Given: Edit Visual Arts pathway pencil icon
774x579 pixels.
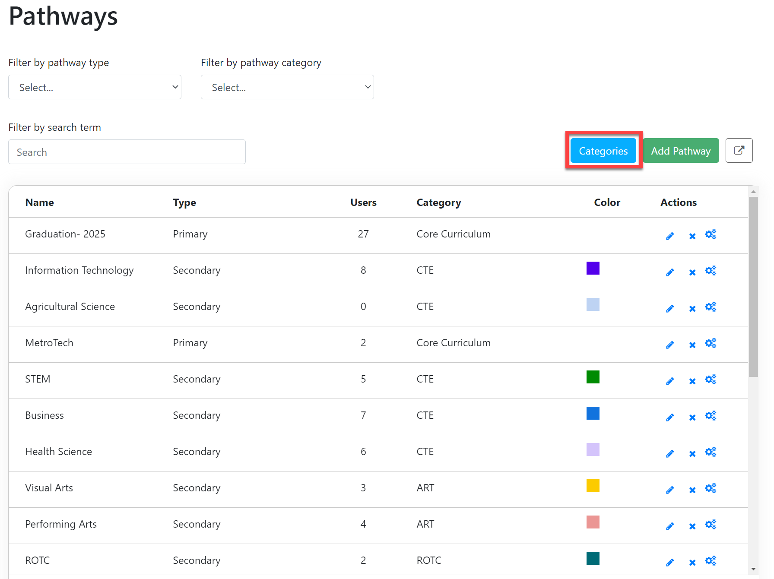Looking at the screenshot, I should (670, 490).
